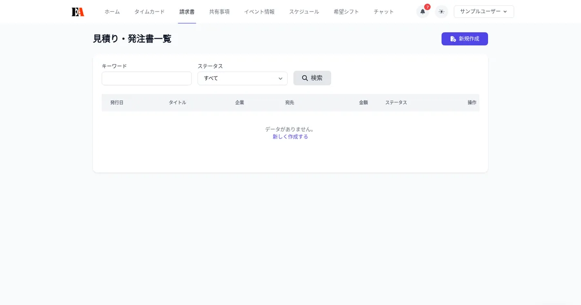Run a search with the 検索 button

[x=312, y=78]
